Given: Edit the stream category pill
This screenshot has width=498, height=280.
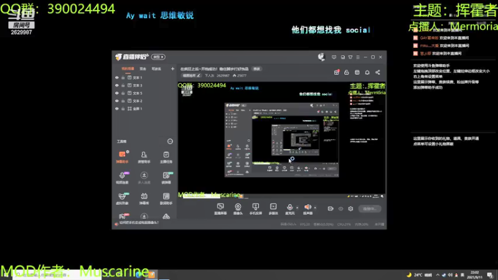Looking at the screenshot, I should 192,75.
